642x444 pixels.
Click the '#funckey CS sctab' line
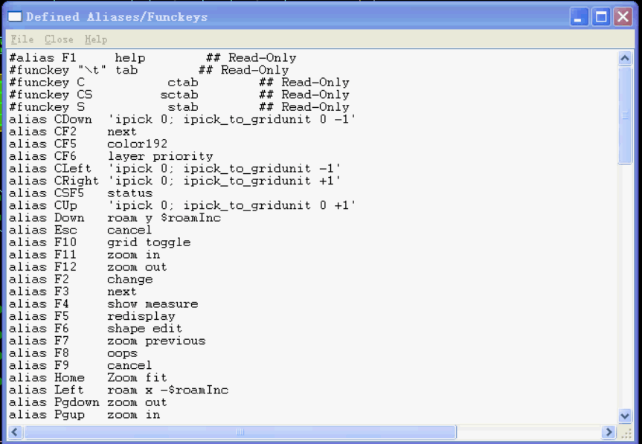[x=179, y=94]
